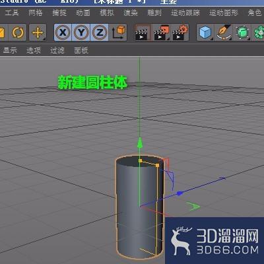Add a Cube primitive object
Screen dimensions: 264x264
[205, 32]
